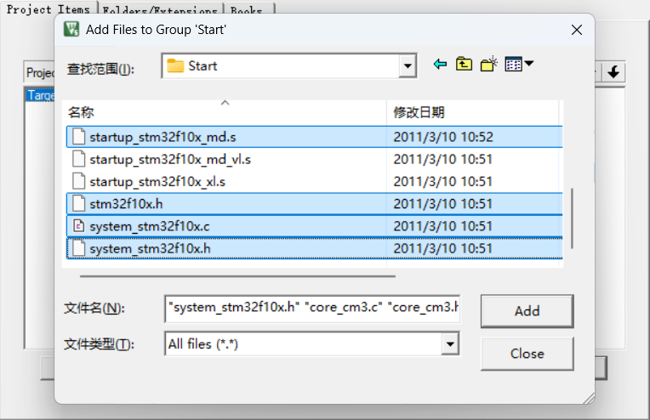The width and height of the screenshot is (650, 420).
Task: Click the startup_stm32f10x_xl.s file icon
Action: pos(79,181)
